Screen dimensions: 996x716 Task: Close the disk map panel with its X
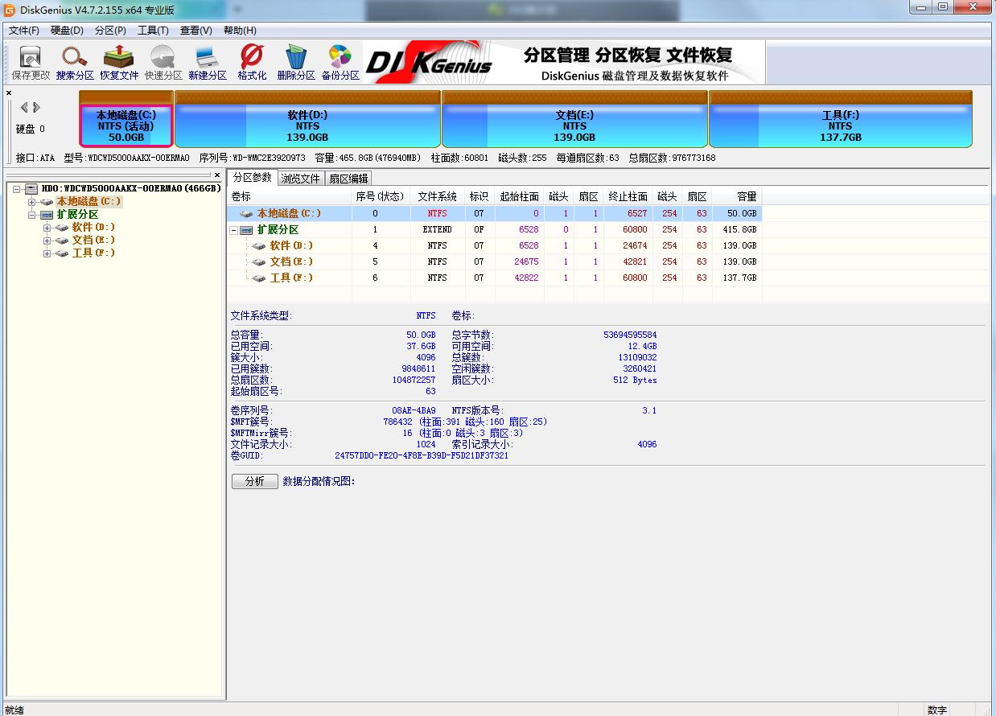click(x=10, y=93)
